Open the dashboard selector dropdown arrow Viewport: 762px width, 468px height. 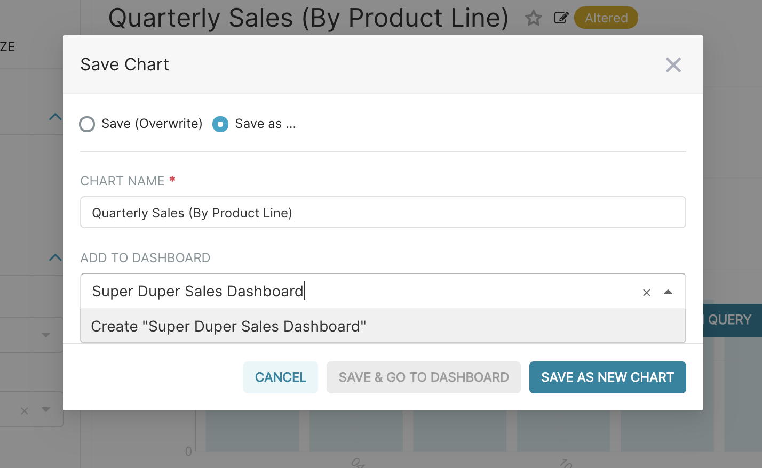point(668,292)
